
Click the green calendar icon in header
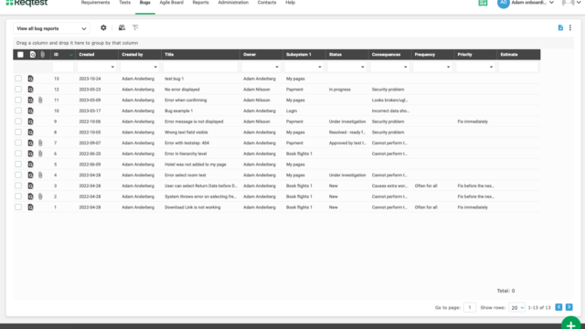[x=483, y=3]
